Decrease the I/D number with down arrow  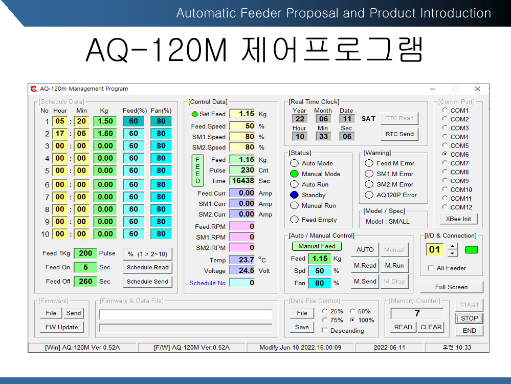click(x=452, y=253)
